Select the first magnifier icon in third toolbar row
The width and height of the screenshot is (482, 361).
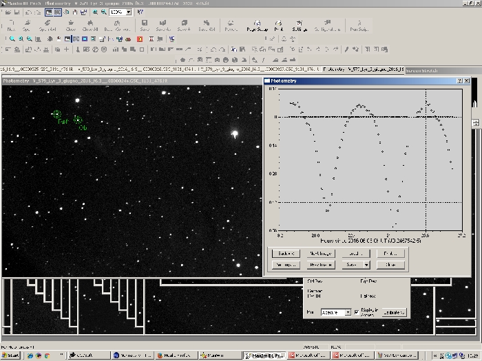point(12,39)
